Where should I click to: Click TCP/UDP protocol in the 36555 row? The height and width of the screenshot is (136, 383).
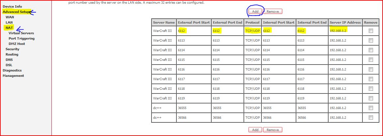tap(252, 108)
